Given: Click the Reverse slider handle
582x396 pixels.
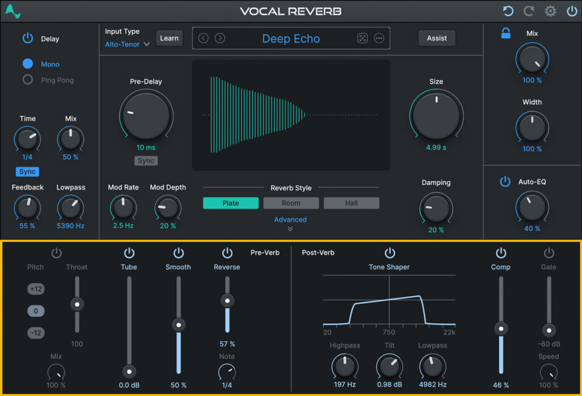Looking at the screenshot, I should 227,300.
